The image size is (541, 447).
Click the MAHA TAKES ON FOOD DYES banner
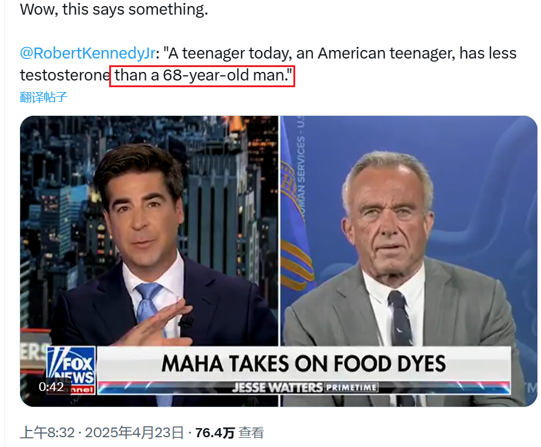tap(303, 364)
